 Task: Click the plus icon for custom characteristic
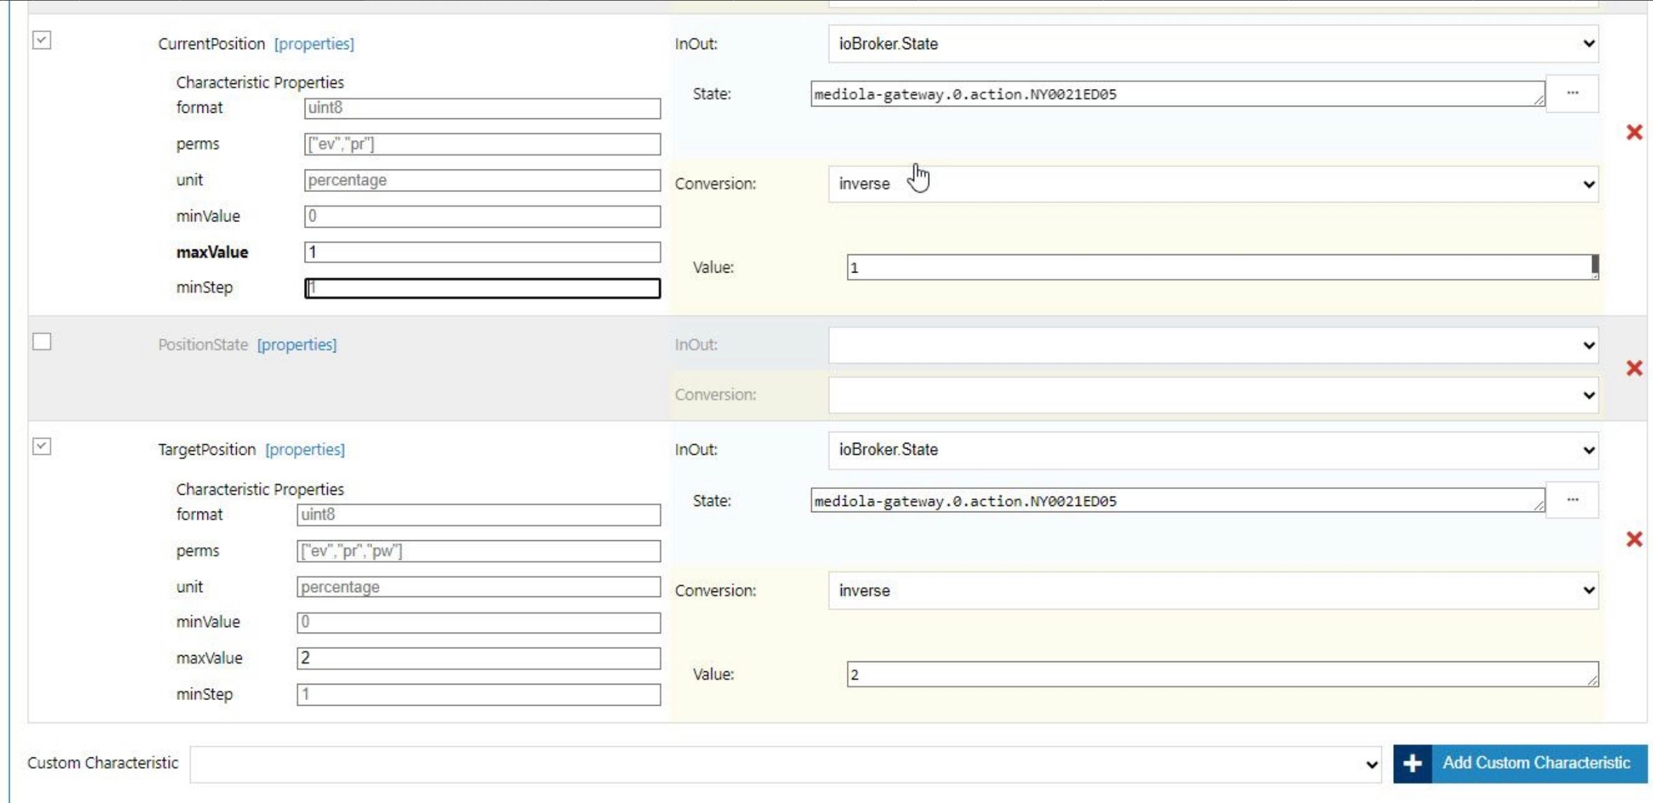1412,763
